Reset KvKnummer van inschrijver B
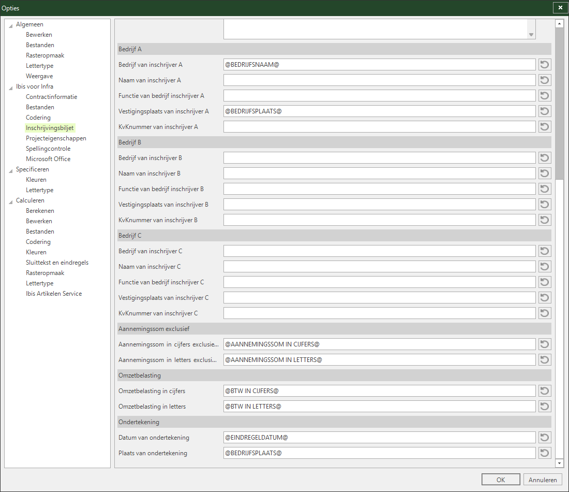Viewport: 569px width, 492px height. click(544, 220)
